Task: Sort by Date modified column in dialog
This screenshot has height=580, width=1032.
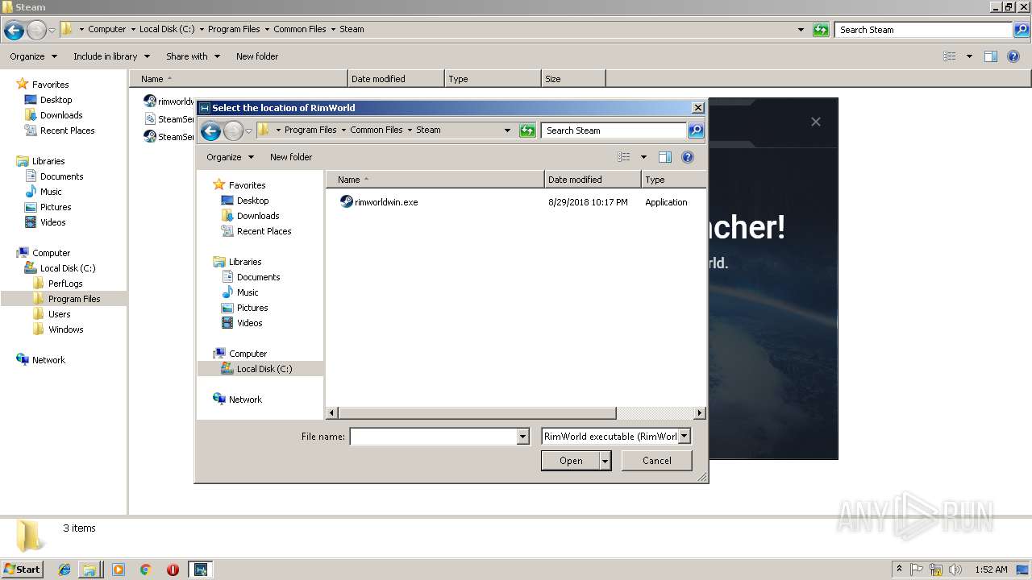Action: coord(593,180)
